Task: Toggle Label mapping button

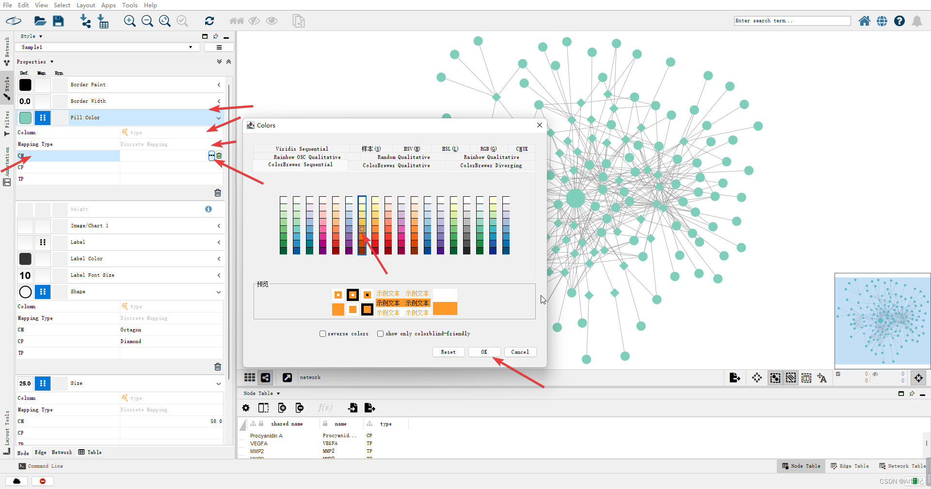Action: coord(43,242)
